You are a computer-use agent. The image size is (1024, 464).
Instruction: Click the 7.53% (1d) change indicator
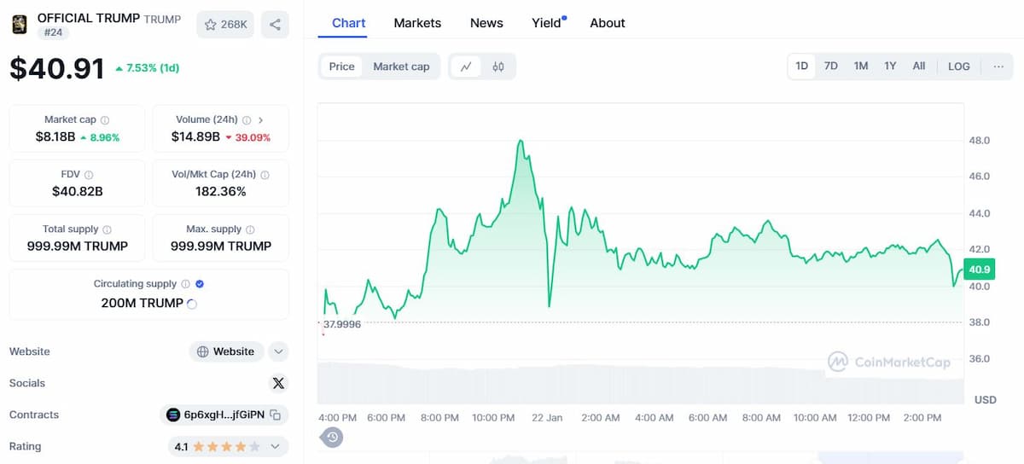(147, 68)
